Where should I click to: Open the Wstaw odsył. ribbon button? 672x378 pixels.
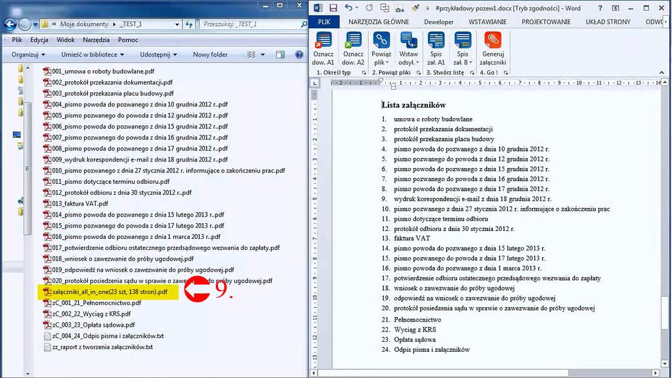[x=408, y=49]
